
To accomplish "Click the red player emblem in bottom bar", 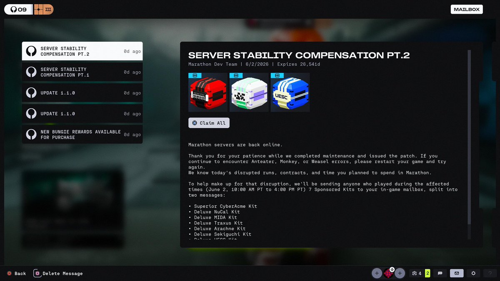I will tap(388, 274).
